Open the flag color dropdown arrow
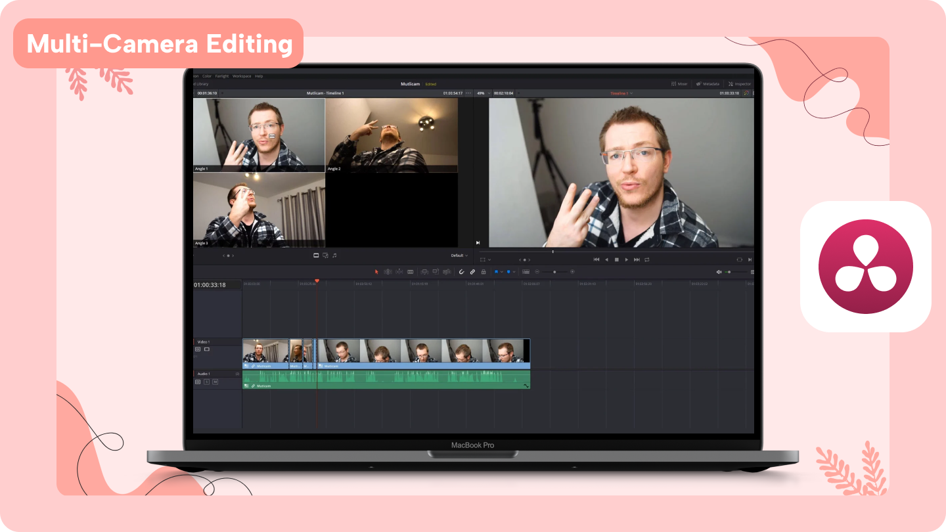This screenshot has height=532, width=946. [x=502, y=271]
